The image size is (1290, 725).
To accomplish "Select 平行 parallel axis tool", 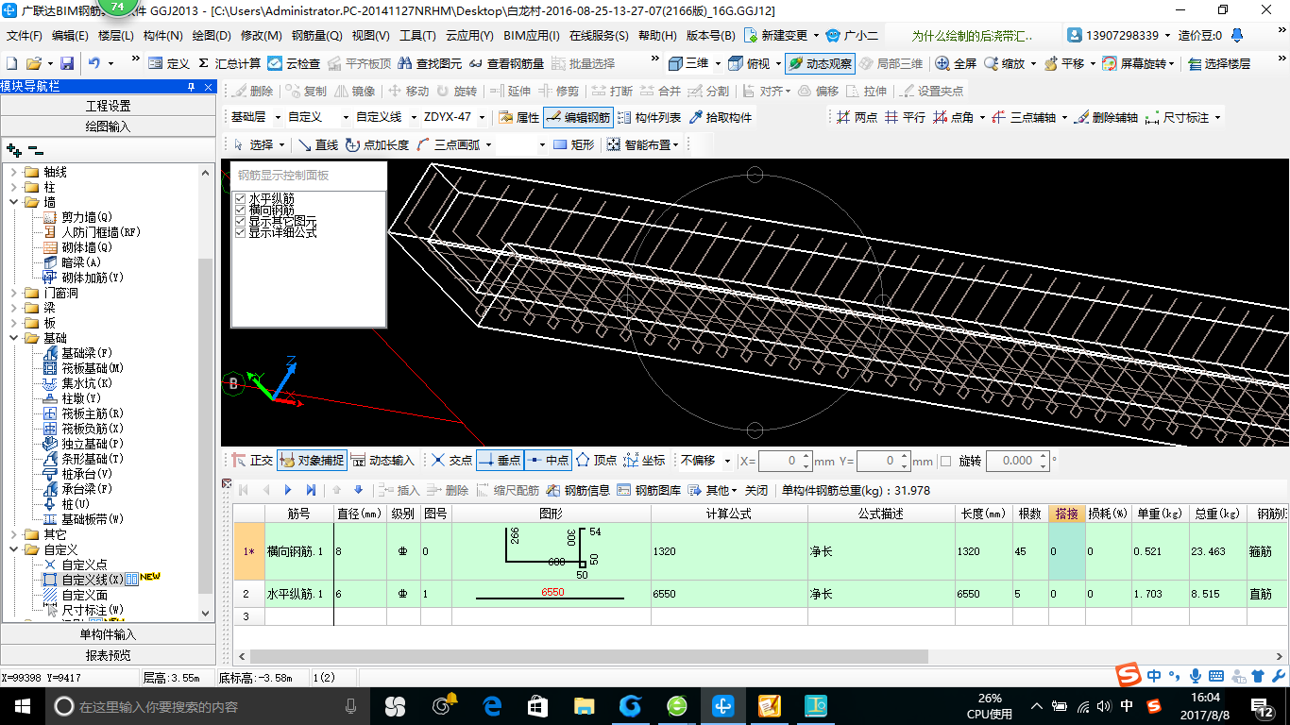I will click(905, 118).
